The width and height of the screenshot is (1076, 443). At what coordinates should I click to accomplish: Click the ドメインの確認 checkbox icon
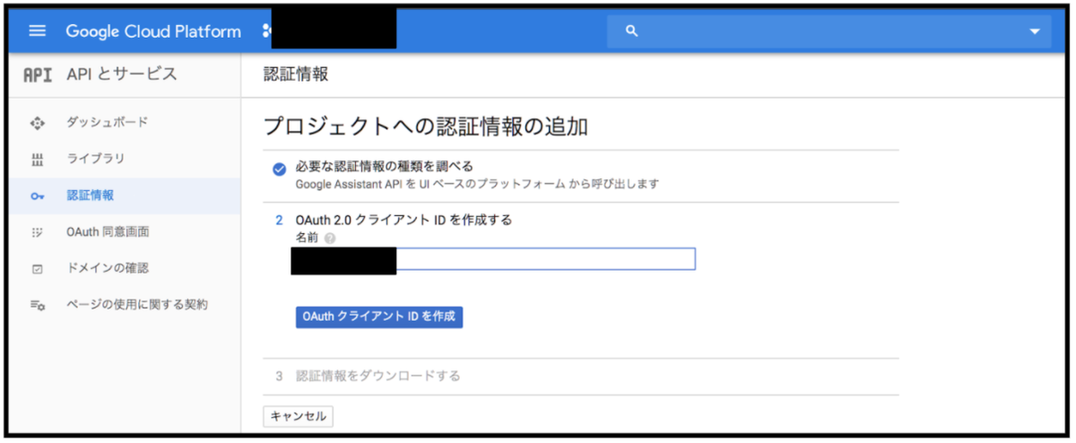click(38, 269)
